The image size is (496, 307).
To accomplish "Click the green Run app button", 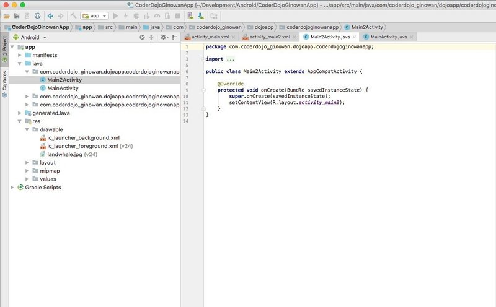I will 115,16.
